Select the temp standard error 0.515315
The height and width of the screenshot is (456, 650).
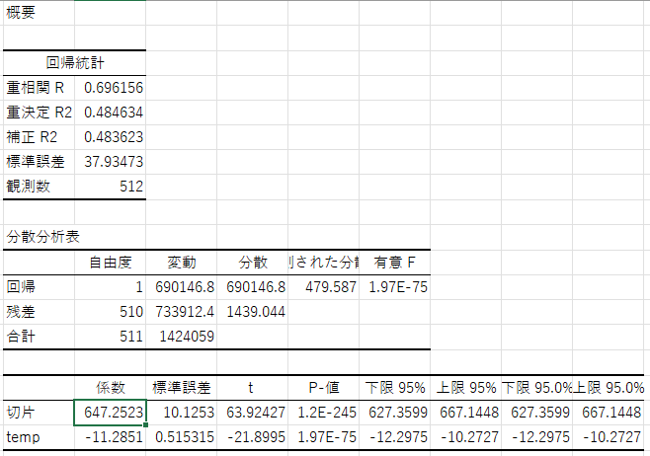182,436
